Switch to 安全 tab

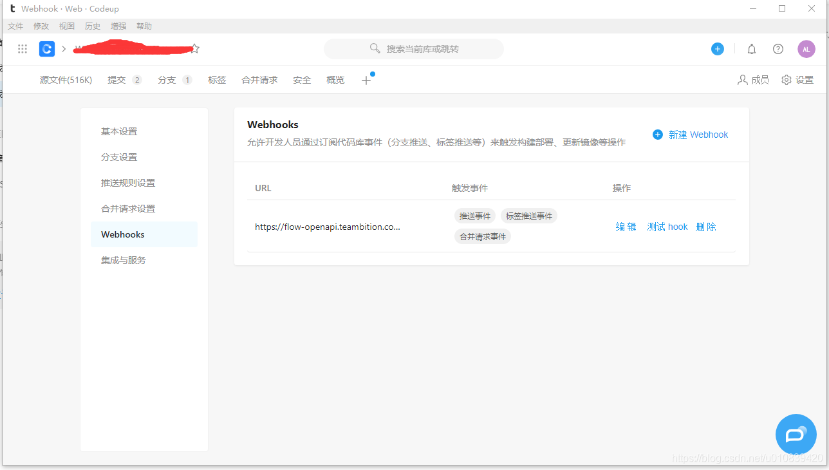point(302,80)
